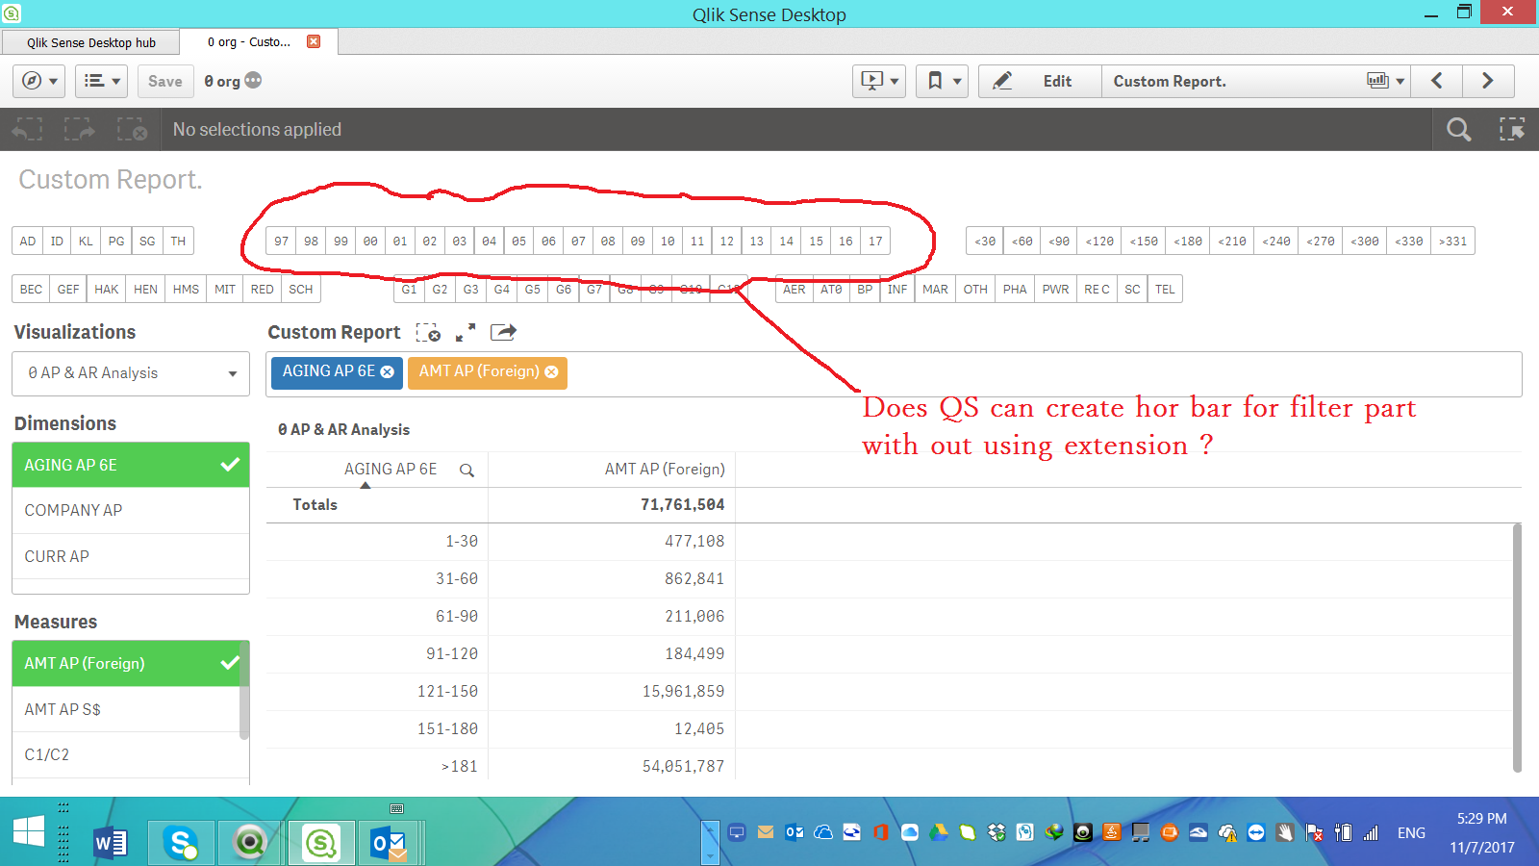This screenshot has width=1539, height=866.
Task: Click the Save button
Action: point(165,82)
